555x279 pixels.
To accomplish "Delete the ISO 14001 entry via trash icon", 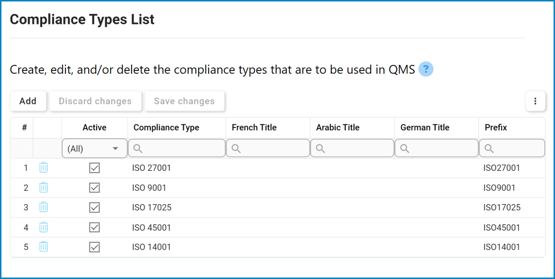I will tap(43, 246).
